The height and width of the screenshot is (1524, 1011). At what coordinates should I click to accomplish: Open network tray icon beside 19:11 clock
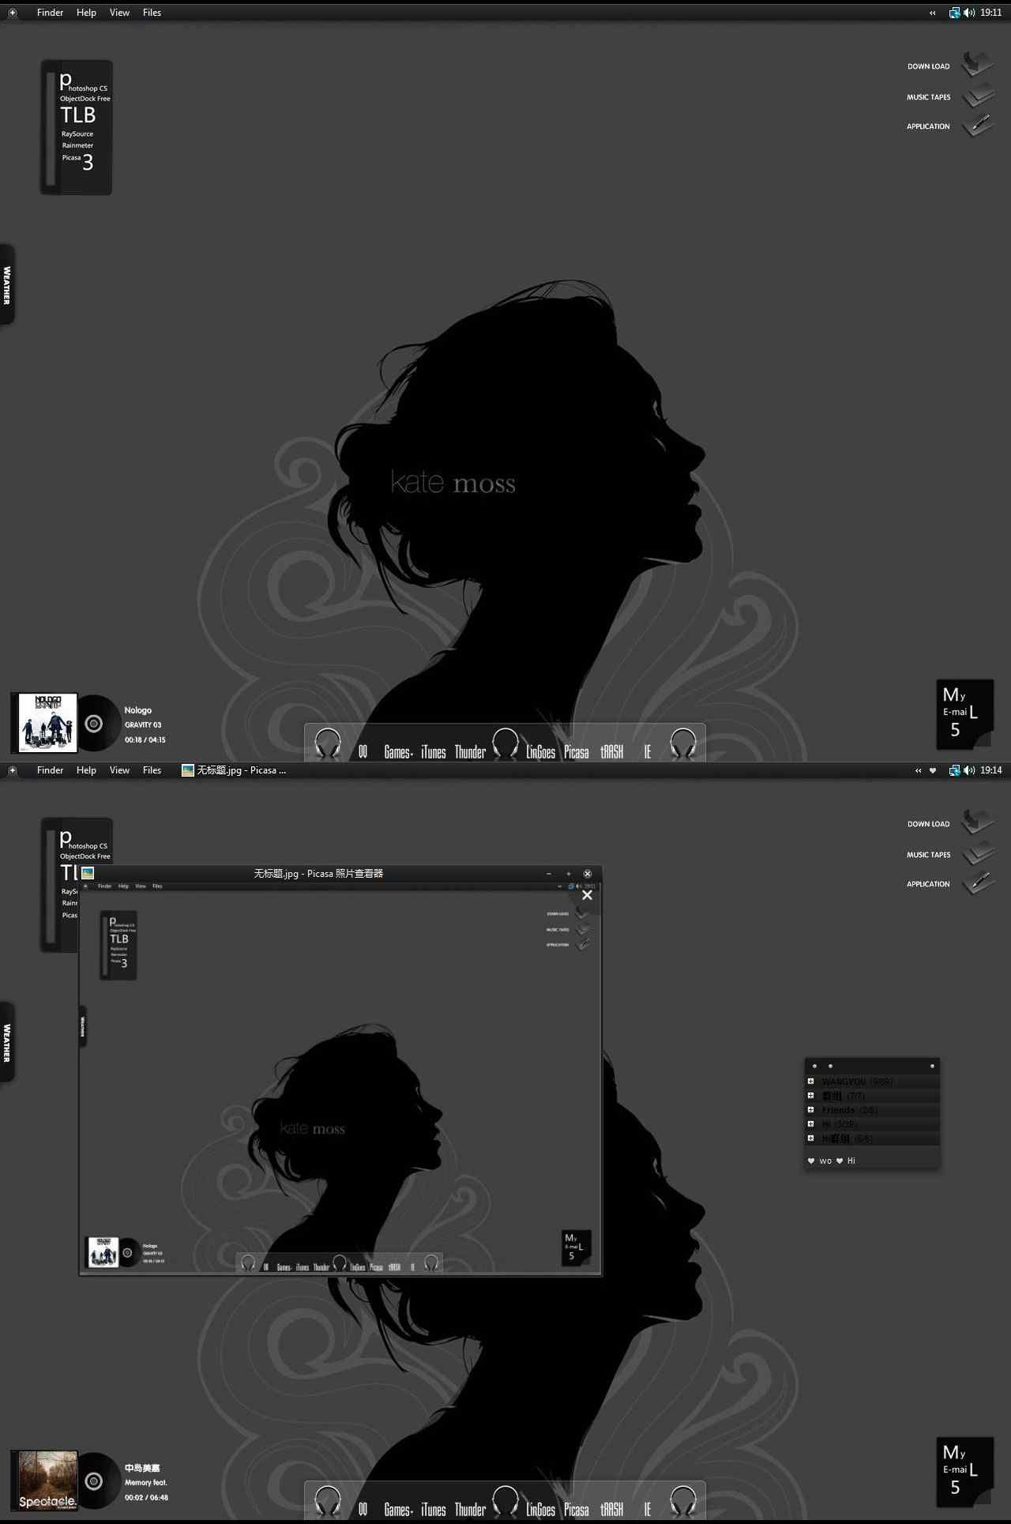(x=954, y=13)
